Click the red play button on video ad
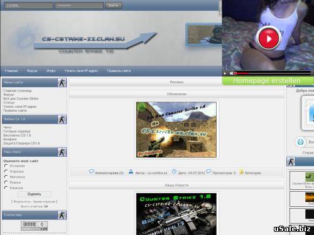 coord(269,38)
